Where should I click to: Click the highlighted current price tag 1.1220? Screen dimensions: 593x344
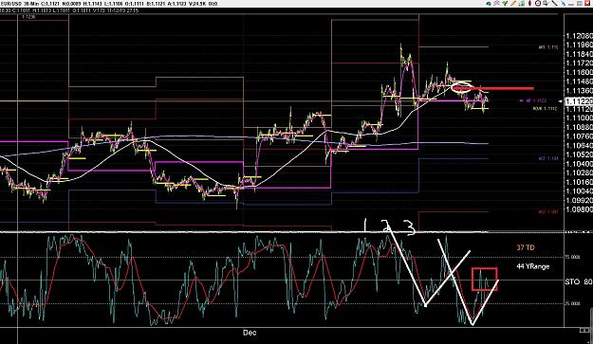coord(578,101)
